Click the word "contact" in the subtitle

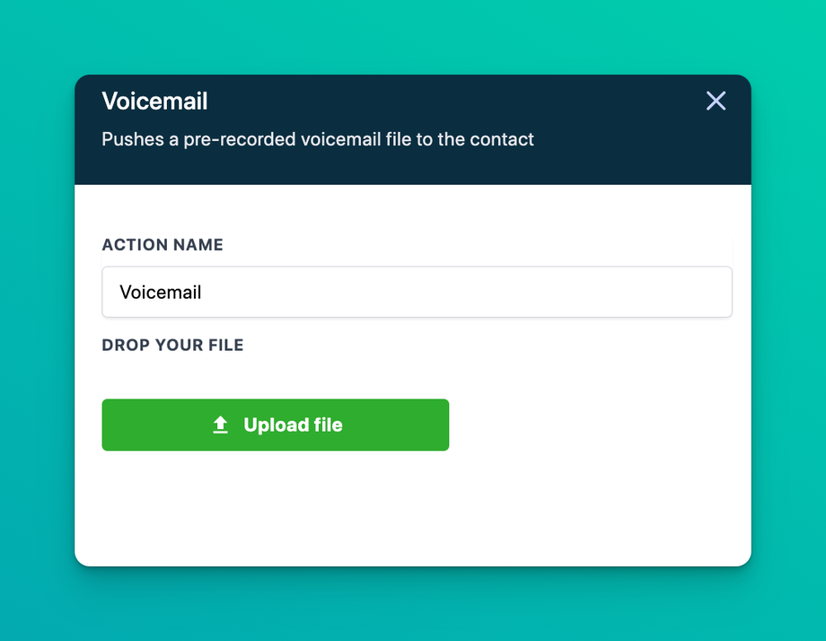503,140
